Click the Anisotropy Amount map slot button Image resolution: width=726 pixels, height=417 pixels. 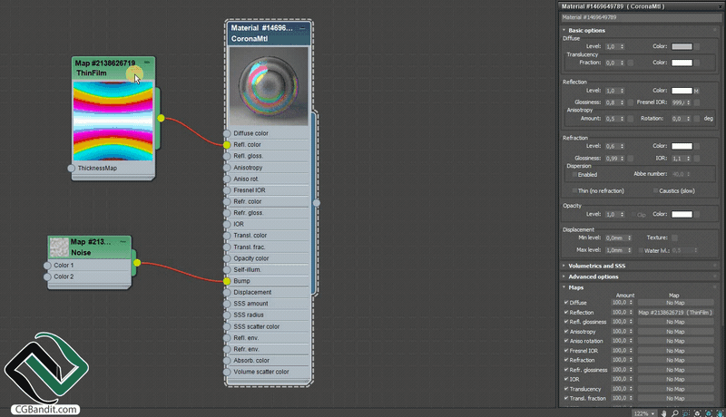(630, 119)
